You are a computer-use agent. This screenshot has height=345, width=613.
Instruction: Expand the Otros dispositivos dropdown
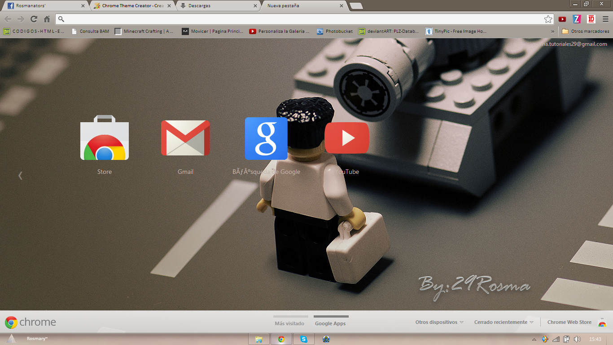[439, 322]
